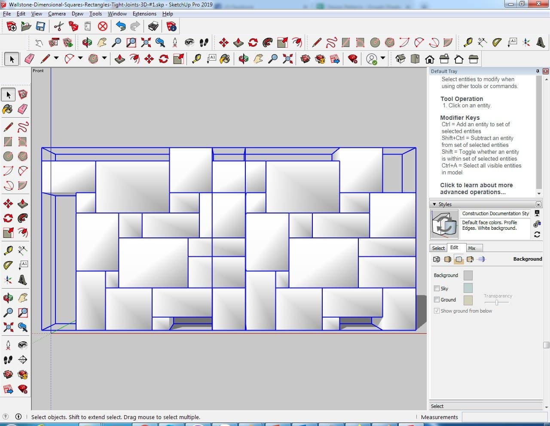Open the Extensions menu
Viewport: 550px width, 426px height.
tap(144, 14)
